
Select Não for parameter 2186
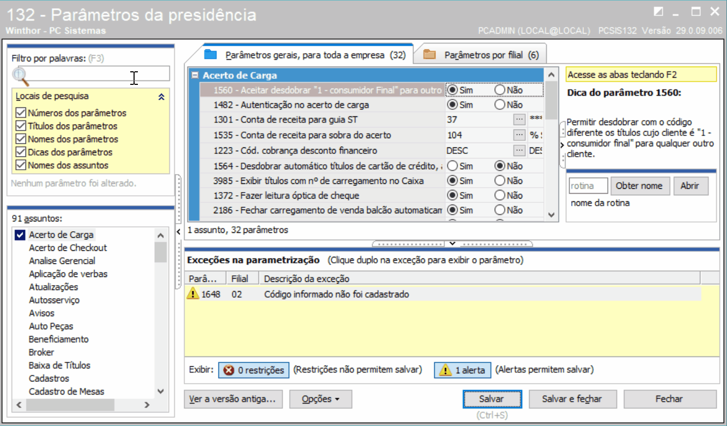click(x=500, y=210)
